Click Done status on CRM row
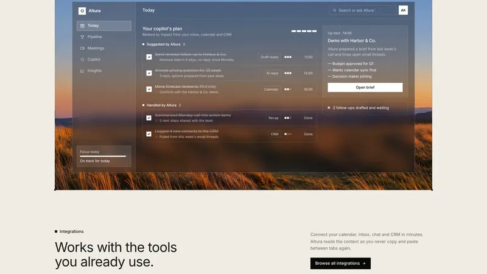The image size is (487, 274). click(x=309, y=134)
